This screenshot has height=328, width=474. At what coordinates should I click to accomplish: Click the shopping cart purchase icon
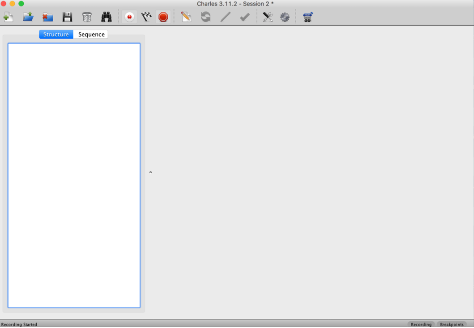pyautogui.click(x=307, y=17)
